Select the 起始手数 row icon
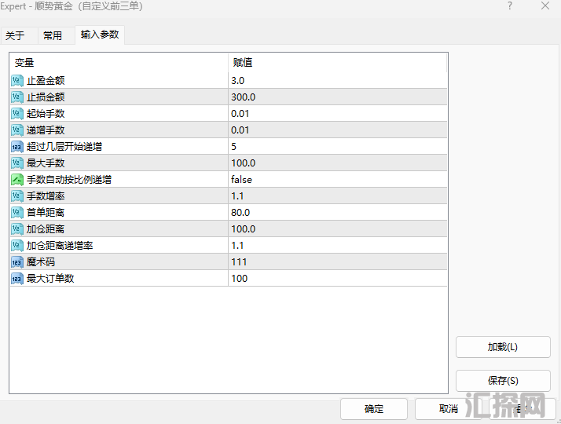This screenshot has height=424, width=561. click(x=17, y=113)
